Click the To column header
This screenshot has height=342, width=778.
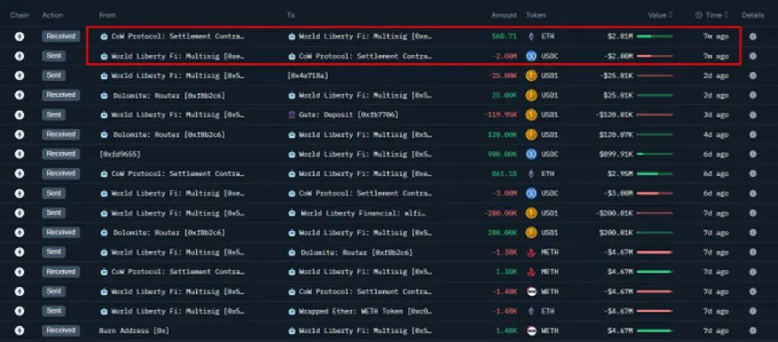coord(291,15)
